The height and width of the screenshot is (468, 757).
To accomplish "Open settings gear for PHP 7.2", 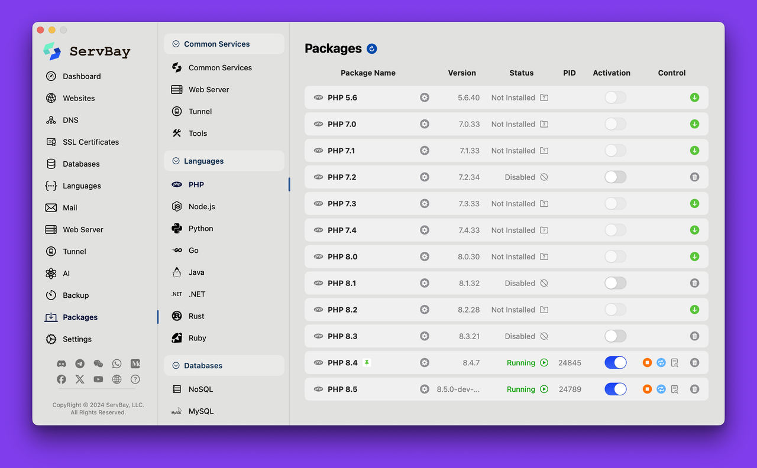I will tap(425, 177).
